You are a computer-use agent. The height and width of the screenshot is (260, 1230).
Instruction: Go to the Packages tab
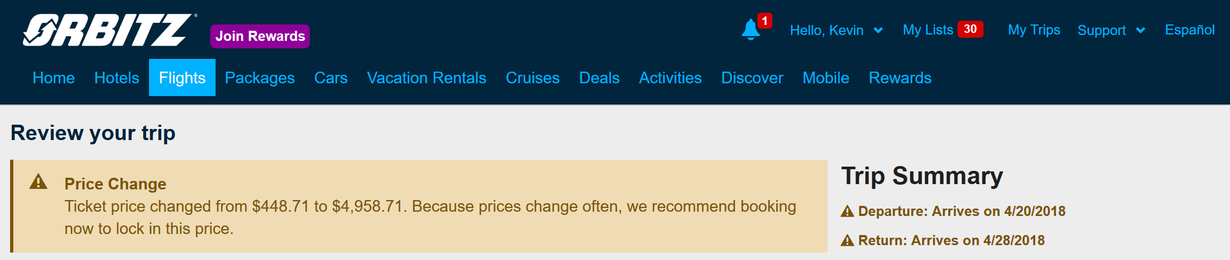[260, 78]
